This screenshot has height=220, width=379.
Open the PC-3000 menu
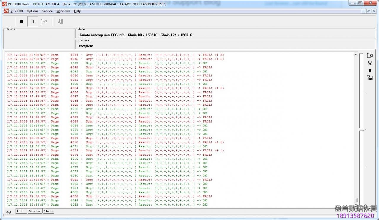click(x=17, y=11)
